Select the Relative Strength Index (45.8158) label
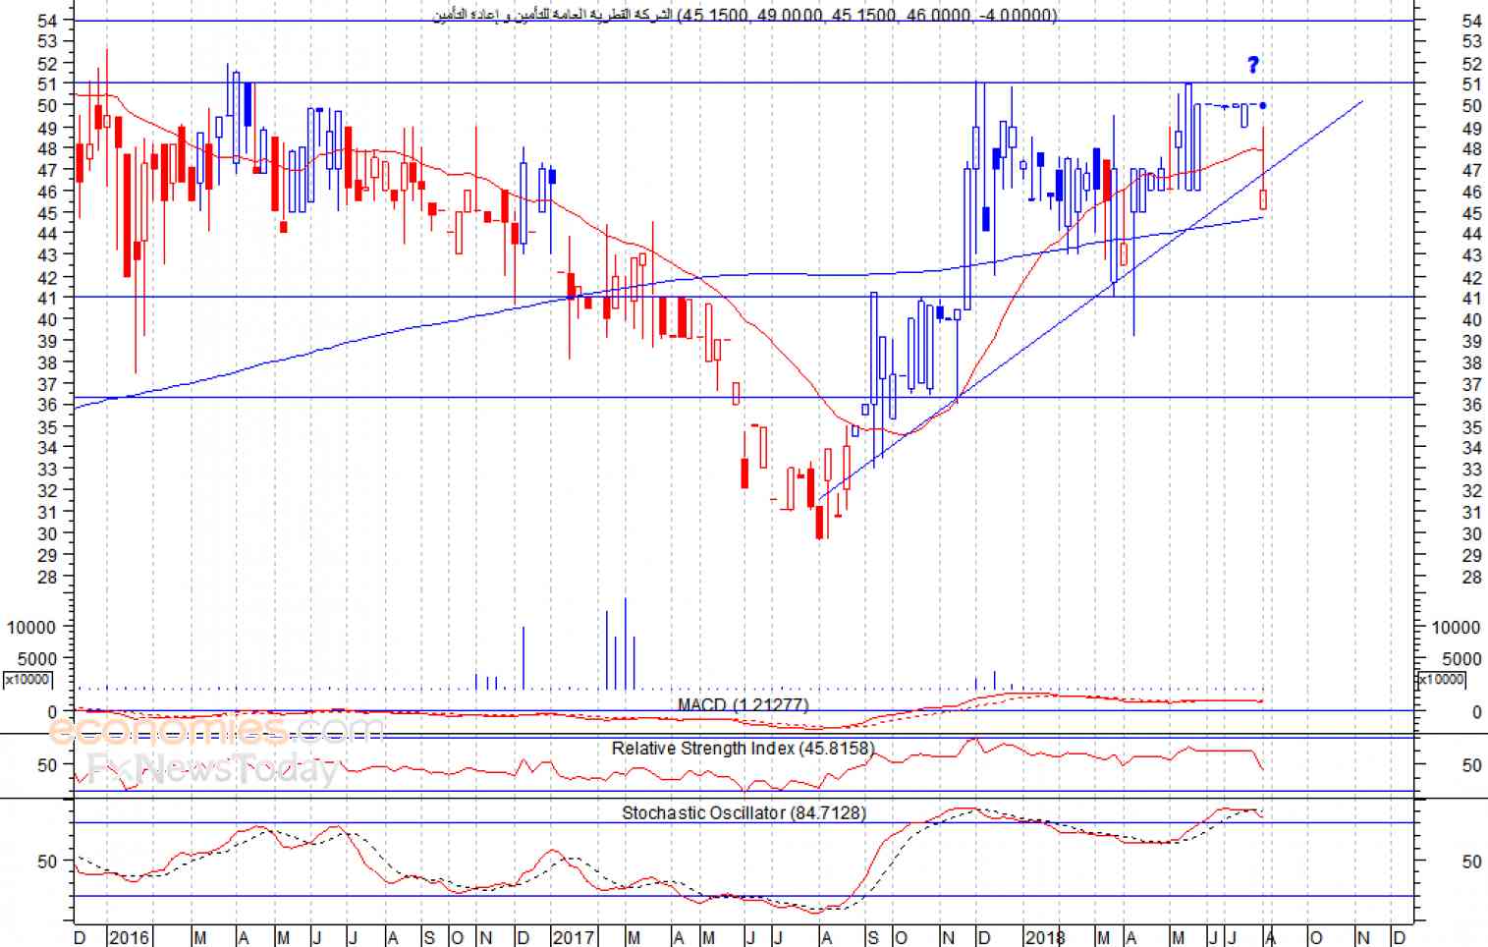Screen dimensions: 1488x947 click(x=743, y=749)
